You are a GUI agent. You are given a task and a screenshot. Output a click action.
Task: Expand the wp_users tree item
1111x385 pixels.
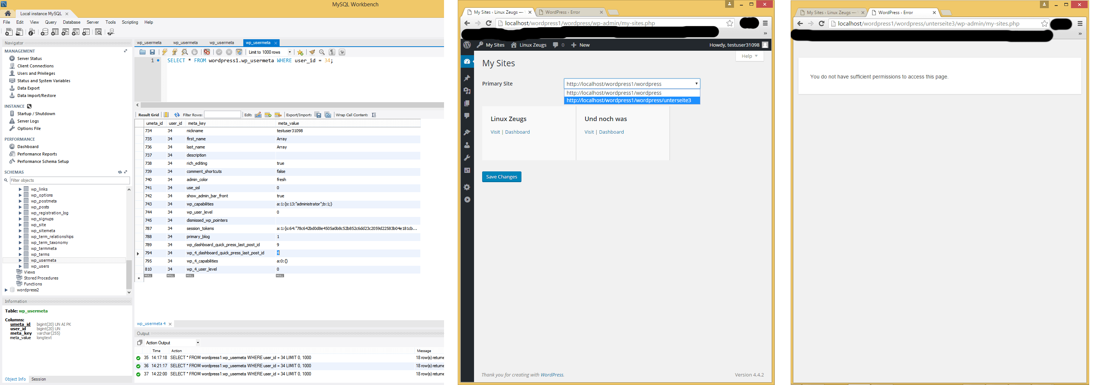click(x=20, y=266)
